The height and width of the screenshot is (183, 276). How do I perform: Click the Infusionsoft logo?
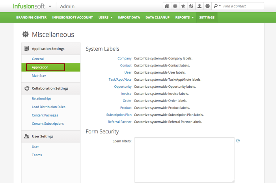click(29, 6)
